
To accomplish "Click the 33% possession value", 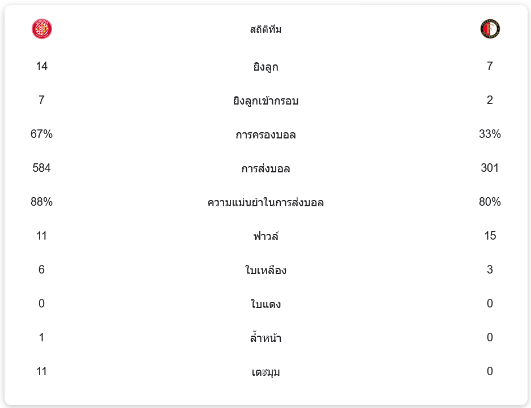I will pyautogui.click(x=490, y=134).
